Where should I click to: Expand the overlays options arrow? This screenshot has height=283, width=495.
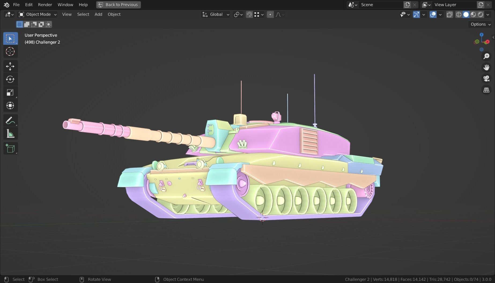point(440,14)
